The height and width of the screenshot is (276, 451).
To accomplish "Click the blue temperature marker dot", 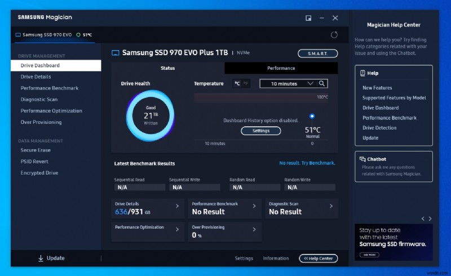I will (x=312, y=116).
